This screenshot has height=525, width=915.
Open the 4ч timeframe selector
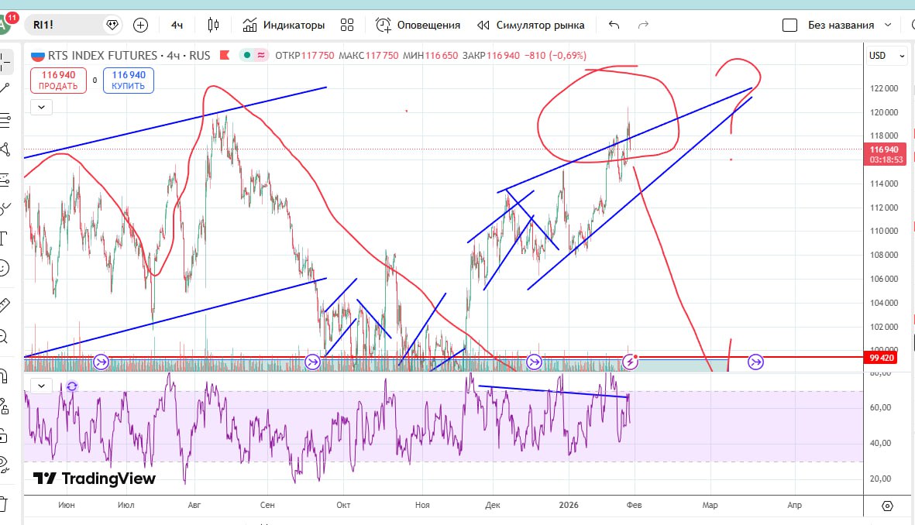(x=177, y=25)
